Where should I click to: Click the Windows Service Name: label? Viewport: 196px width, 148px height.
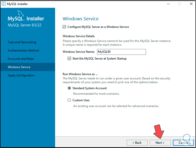(79, 52)
